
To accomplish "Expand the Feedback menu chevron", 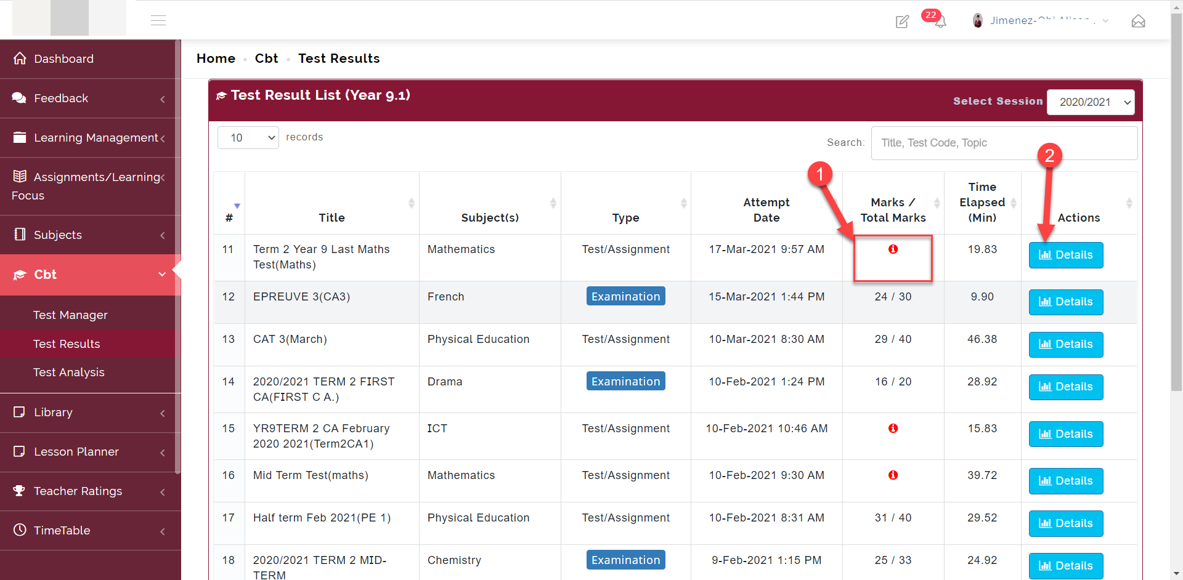I will pos(163,99).
